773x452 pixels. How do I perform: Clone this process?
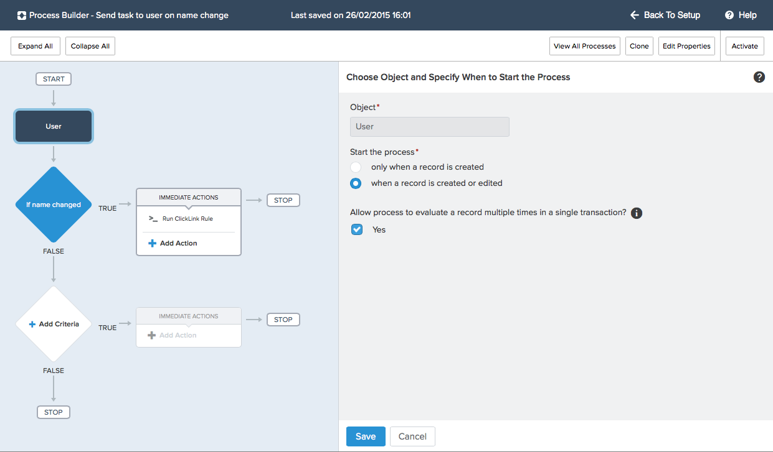(639, 45)
